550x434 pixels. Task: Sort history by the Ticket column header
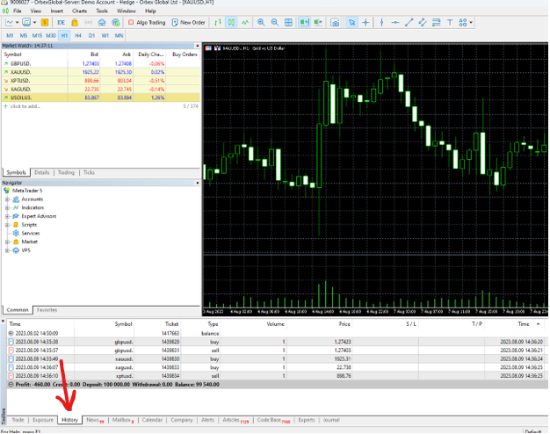coord(172,324)
